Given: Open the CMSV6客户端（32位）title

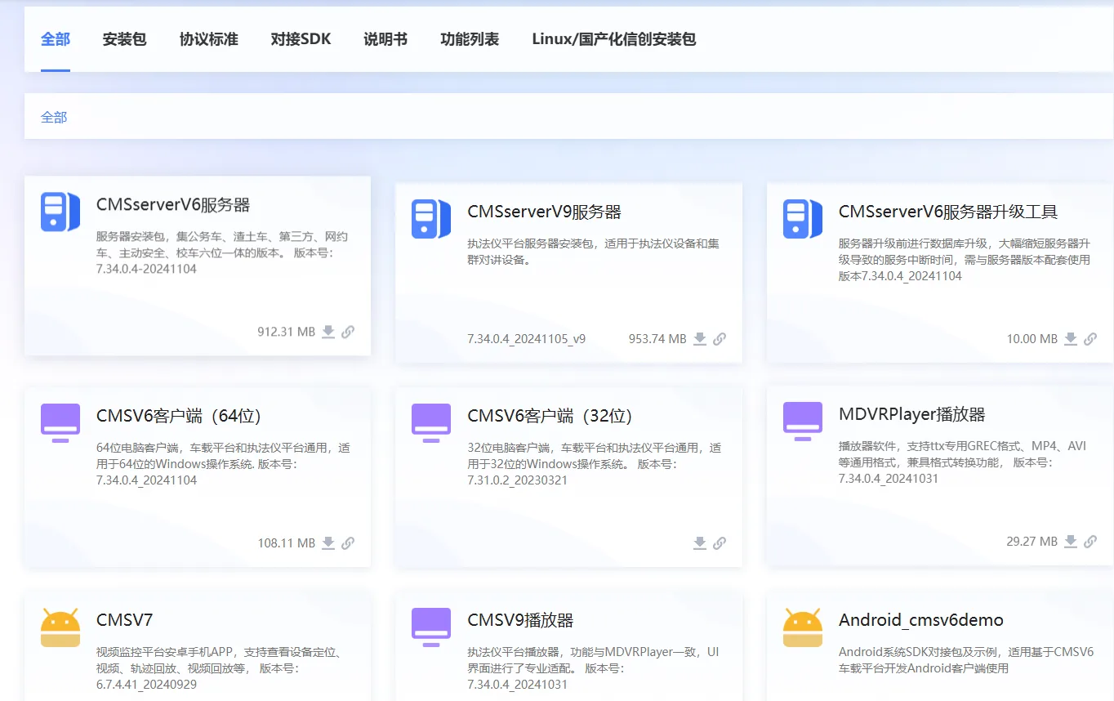Looking at the screenshot, I should tap(550, 416).
